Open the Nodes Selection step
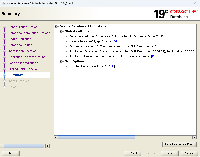Viewport: 200px width, 157px height. pyautogui.click(x=20, y=39)
